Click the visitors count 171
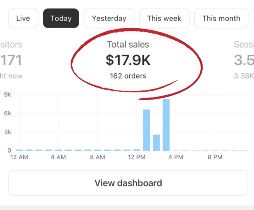This screenshot has height=210, width=254. (x=11, y=60)
